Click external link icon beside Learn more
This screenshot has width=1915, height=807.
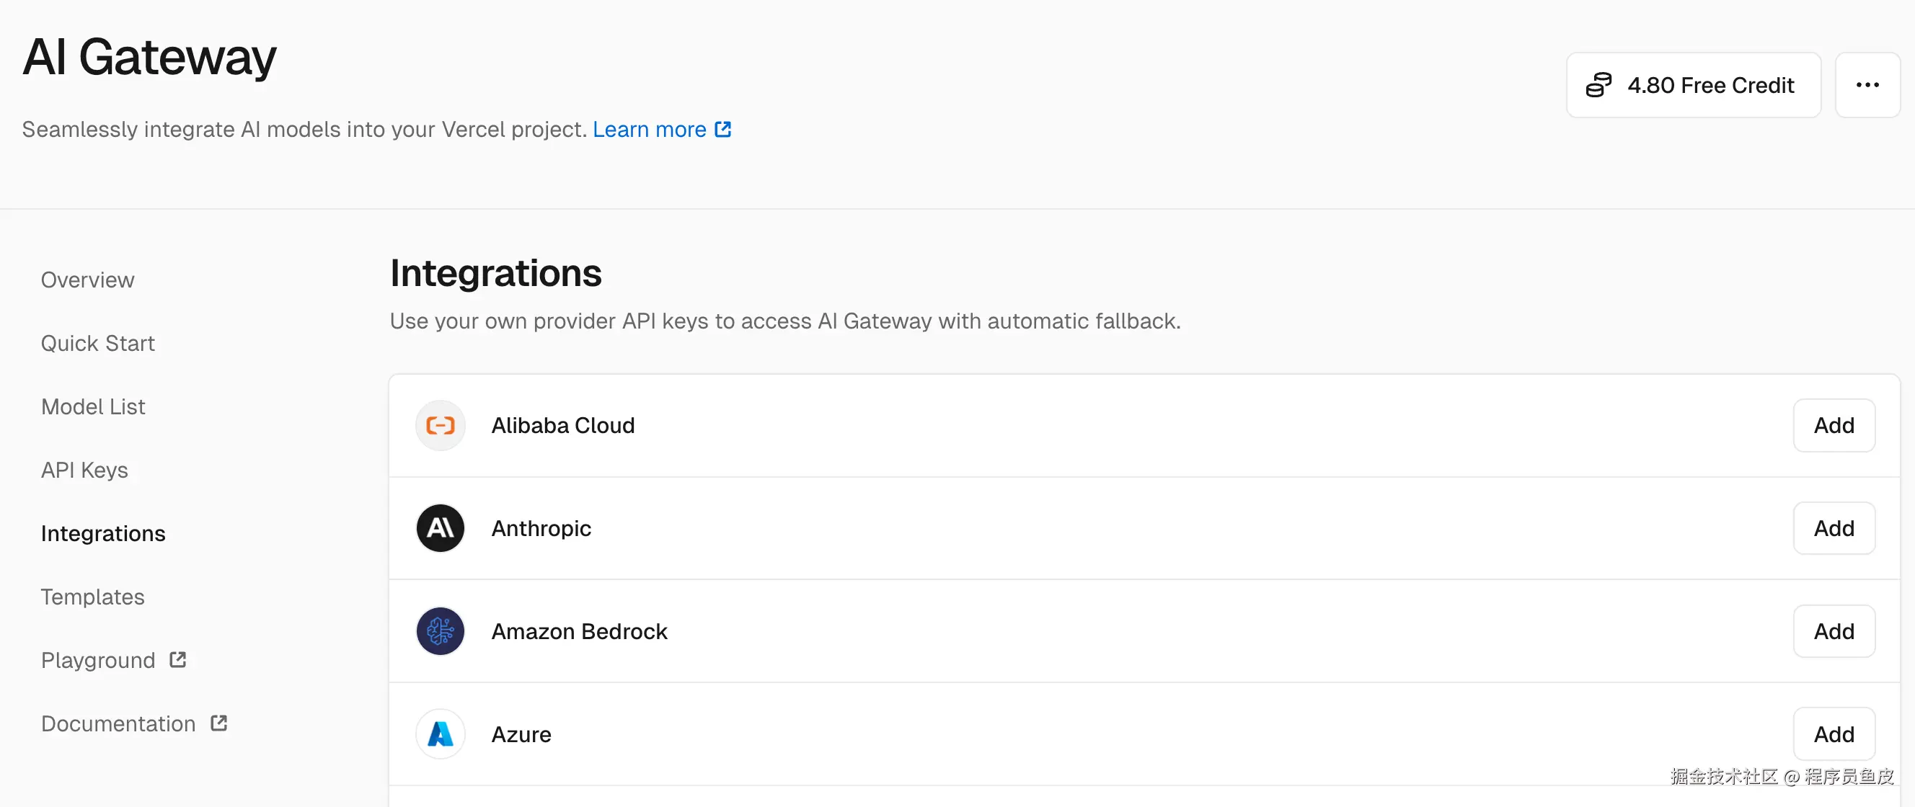(x=722, y=129)
